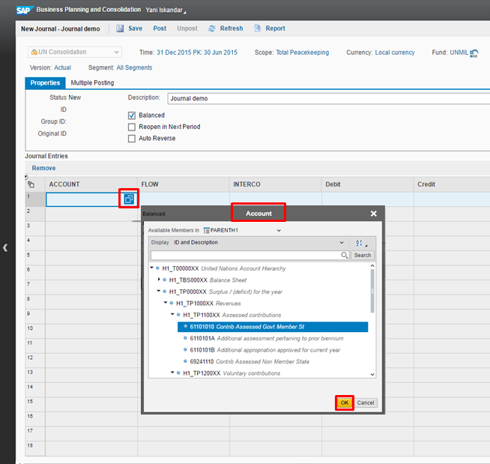Image resolution: width=490 pixels, height=464 pixels.
Task: Click the Local currency link
Action: coord(395,52)
